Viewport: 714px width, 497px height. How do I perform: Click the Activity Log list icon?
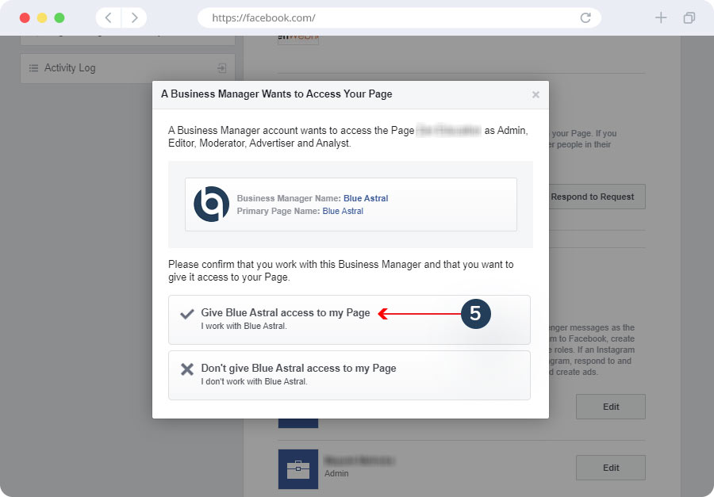point(33,68)
